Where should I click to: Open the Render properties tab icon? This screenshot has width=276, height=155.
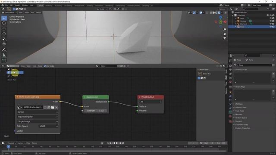click(x=230, y=66)
